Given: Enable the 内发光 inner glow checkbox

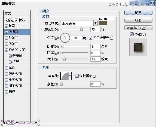Looking at the screenshot, I should click(x=6, y=44).
